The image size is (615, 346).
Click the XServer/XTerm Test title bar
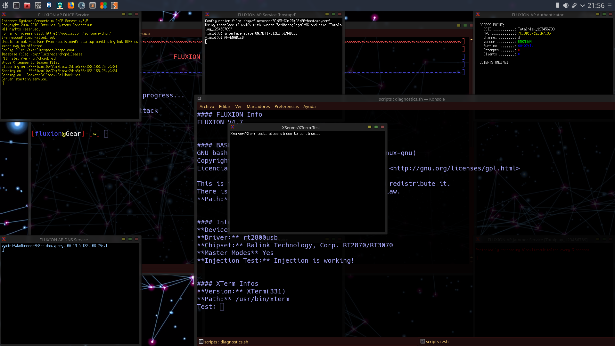click(x=301, y=128)
